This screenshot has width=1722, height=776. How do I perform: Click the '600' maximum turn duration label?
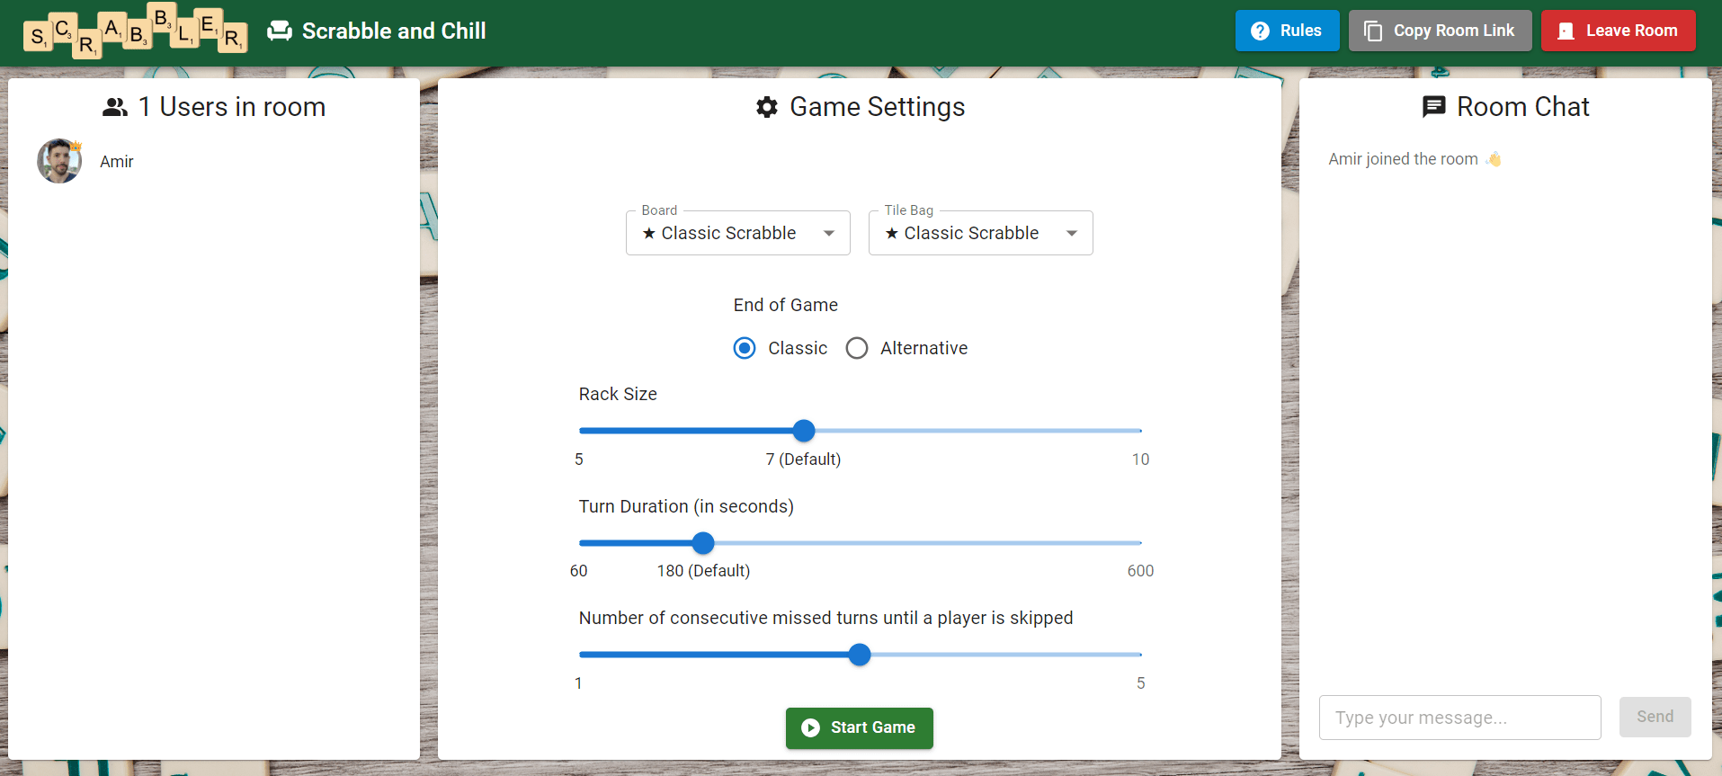1140,571
